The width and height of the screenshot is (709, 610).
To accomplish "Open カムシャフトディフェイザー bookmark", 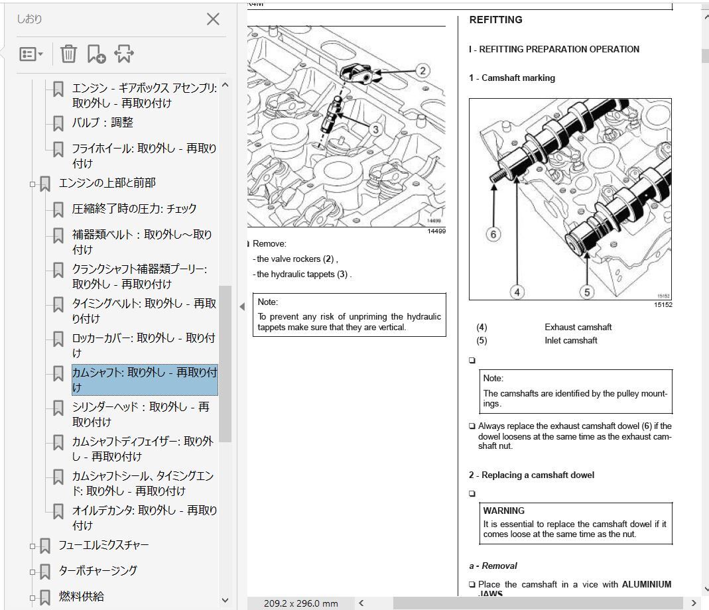I will (143, 449).
